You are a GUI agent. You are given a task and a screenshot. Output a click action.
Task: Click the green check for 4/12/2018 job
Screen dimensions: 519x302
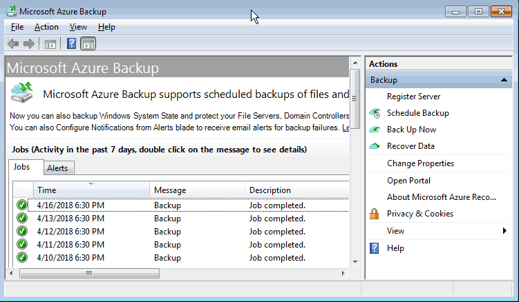(22, 231)
